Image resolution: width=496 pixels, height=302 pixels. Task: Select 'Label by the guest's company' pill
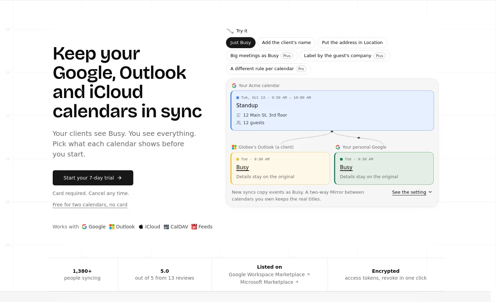345,56
